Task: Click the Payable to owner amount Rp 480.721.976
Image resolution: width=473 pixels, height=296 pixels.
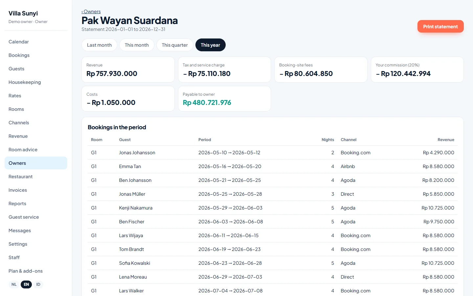Action: click(x=207, y=103)
